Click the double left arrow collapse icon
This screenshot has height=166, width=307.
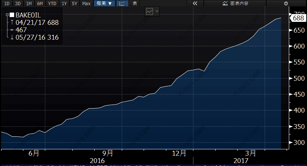point(198,3)
